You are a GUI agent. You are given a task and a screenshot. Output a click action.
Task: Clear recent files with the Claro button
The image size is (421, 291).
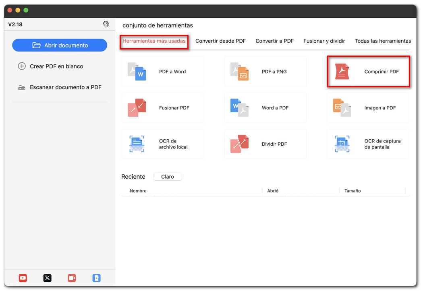167,176
